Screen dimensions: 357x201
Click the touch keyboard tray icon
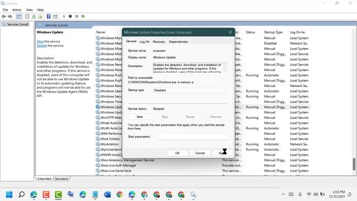[291, 194]
